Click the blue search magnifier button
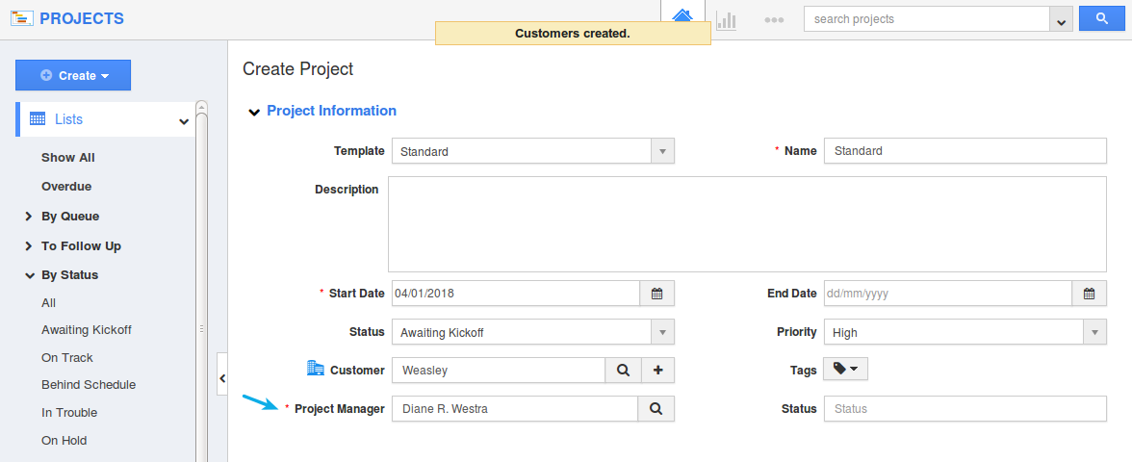Viewport: 1132px width, 462px height. [x=1102, y=19]
